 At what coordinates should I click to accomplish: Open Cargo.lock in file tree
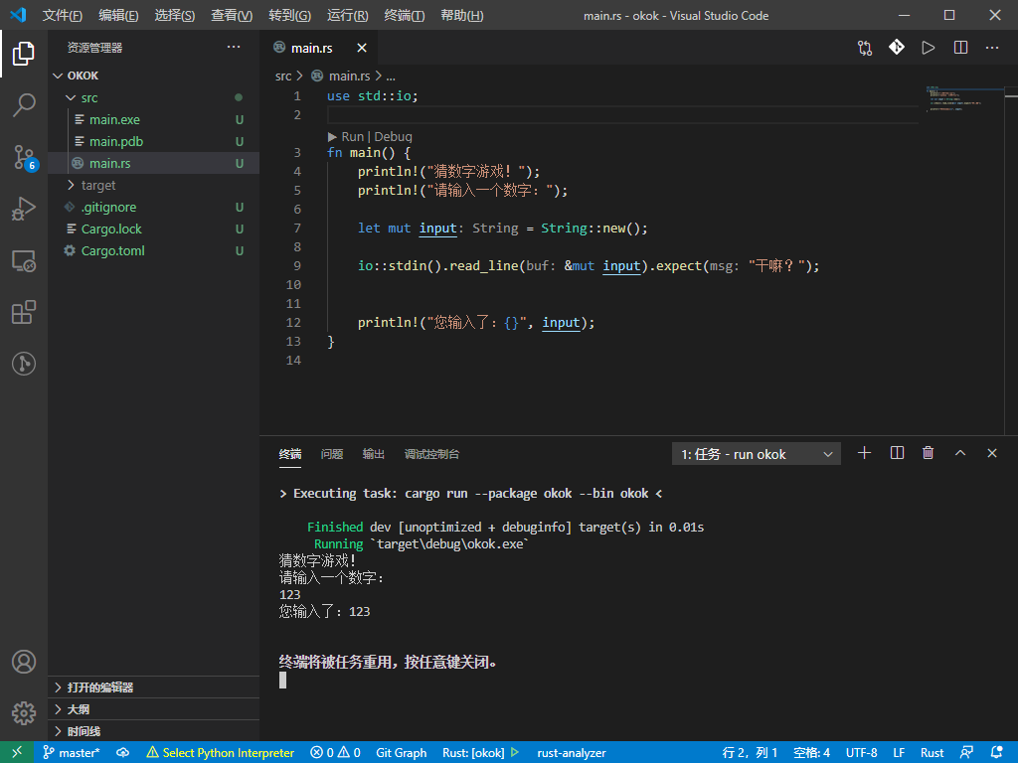click(154, 229)
